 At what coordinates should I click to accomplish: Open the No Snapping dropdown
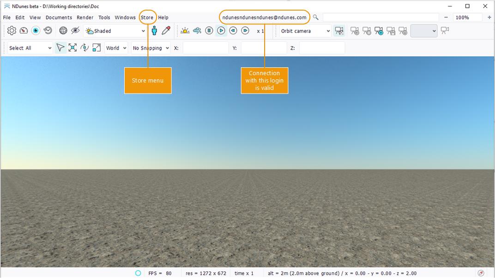[x=151, y=48]
